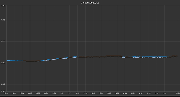Screen dimensions: 180x97
Task: Click the blue line's dip after 11:00
Action: click(123, 57)
